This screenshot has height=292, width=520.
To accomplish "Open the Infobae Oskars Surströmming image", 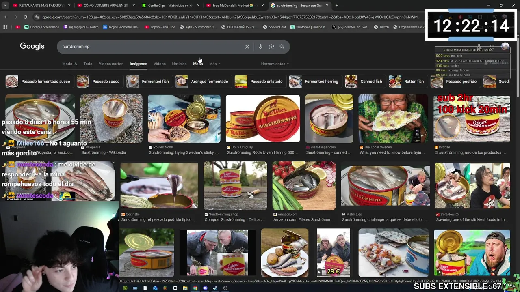I will pos(472,119).
